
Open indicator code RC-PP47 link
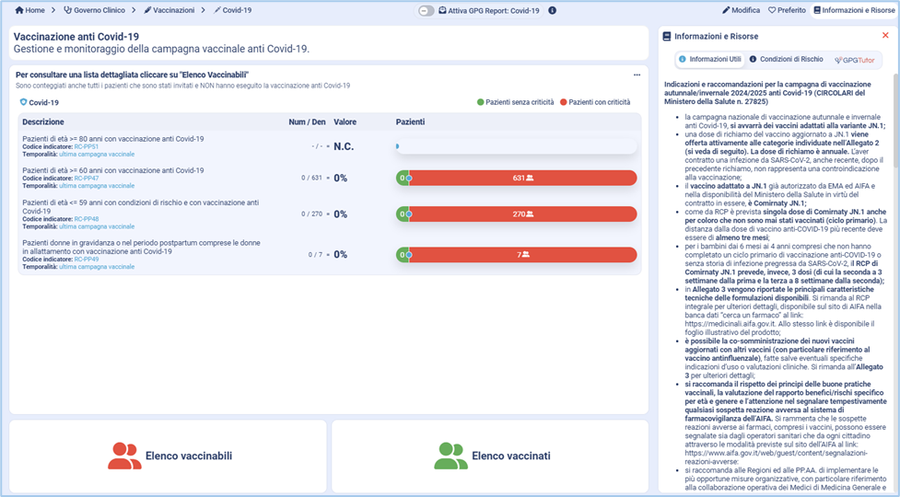click(87, 178)
